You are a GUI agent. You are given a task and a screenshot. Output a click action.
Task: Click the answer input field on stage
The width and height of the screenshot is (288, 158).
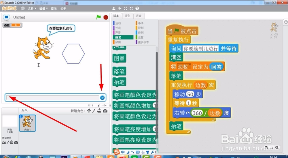[53, 98]
